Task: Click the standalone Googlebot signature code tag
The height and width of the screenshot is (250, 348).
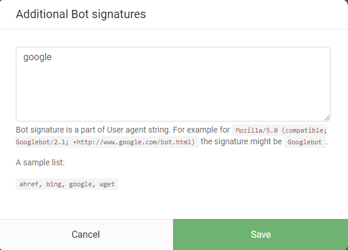Action: (x=304, y=142)
